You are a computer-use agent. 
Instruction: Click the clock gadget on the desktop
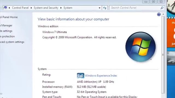[171, 7]
